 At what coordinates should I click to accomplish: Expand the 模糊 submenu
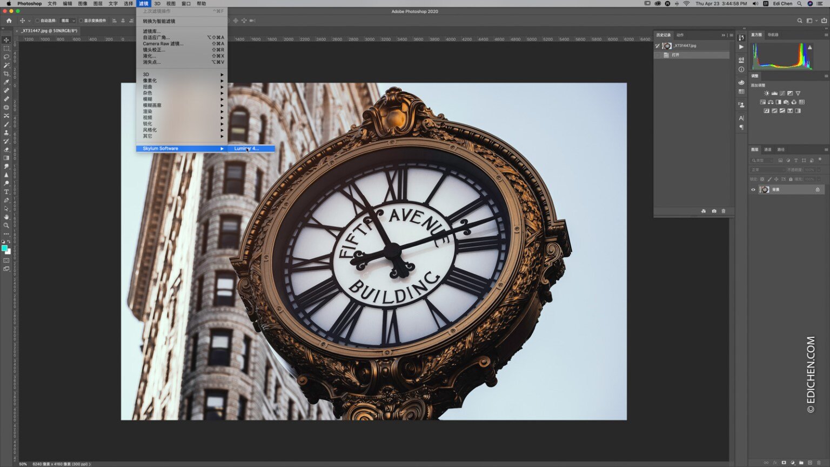click(x=182, y=99)
